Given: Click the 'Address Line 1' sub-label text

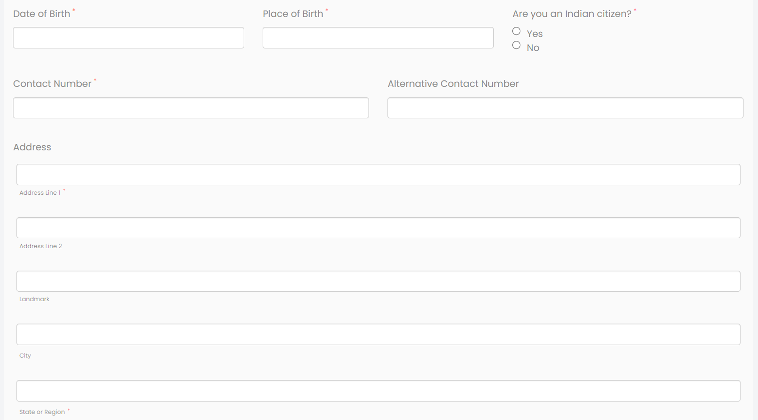Looking at the screenshot, I should 40,193.
